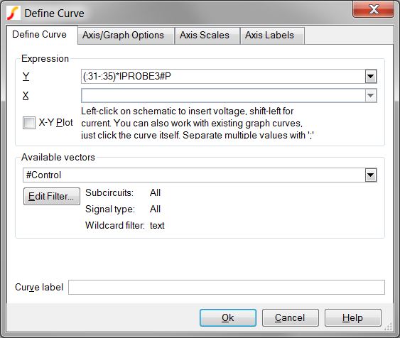Viewport: 400px width, 338px height.
Task: Open Help for this dialog
Action: click(353, 317)
